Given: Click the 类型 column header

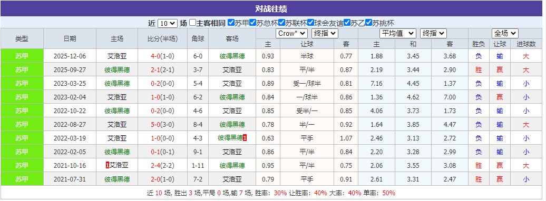Looking at the screenshot, I should (x=22, y=38).
